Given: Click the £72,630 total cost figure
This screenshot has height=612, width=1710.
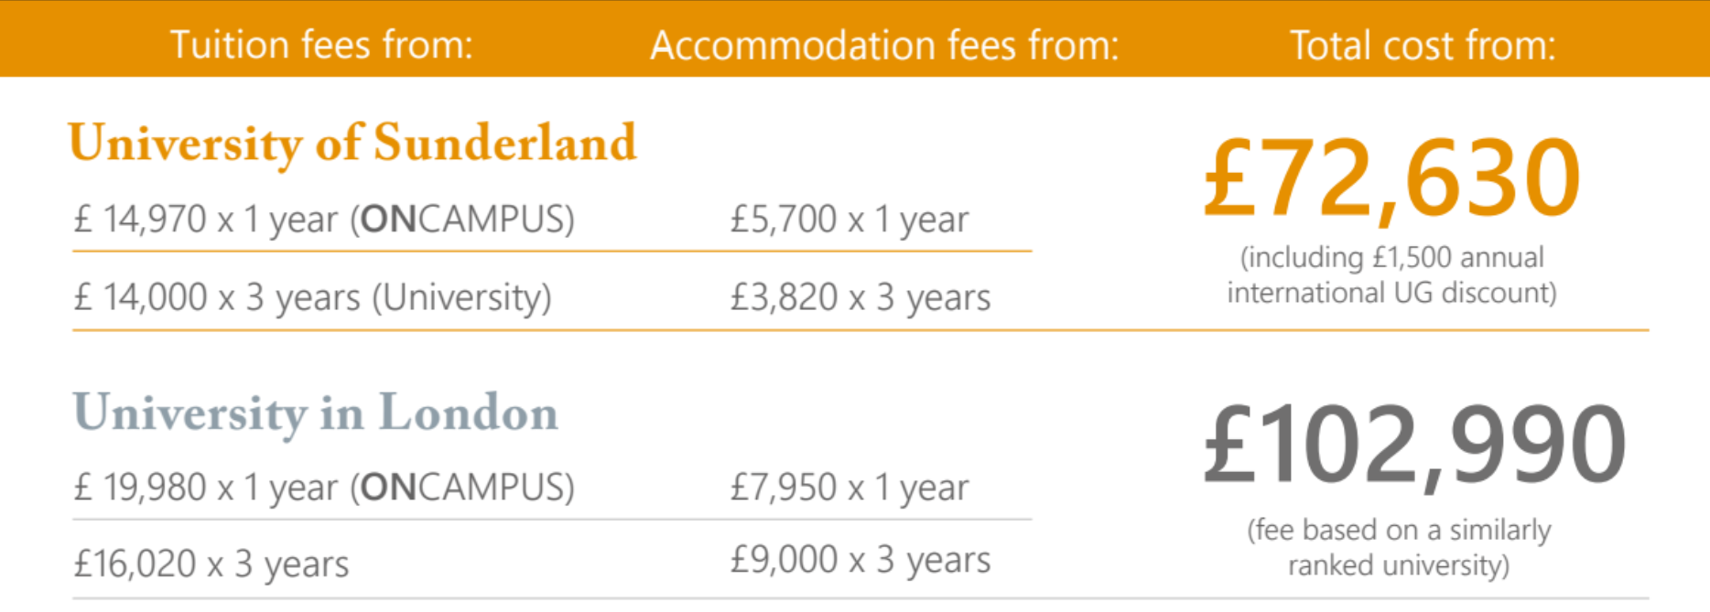Looking at the screenshot, I should point(1391,178).
